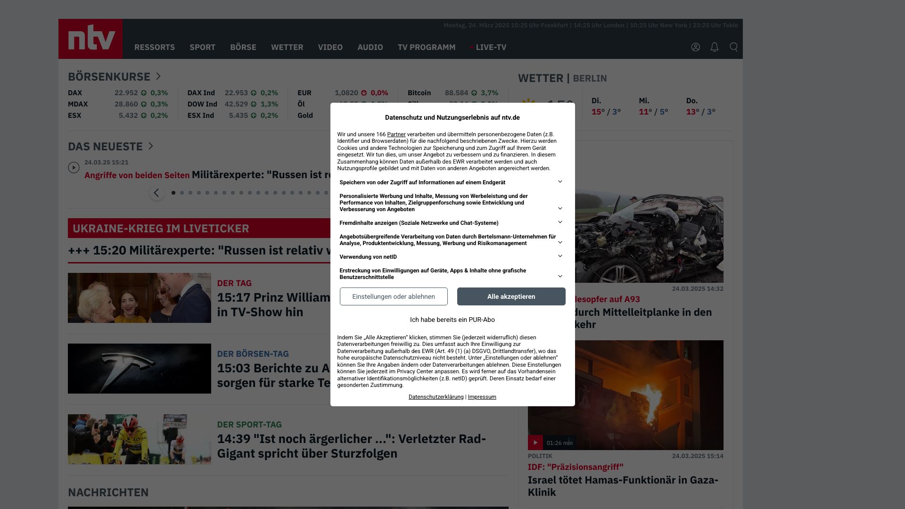Expand Speichern von oder Zugriff section
Viewport: 905px width, 509px height.
(x=560, y=182)
